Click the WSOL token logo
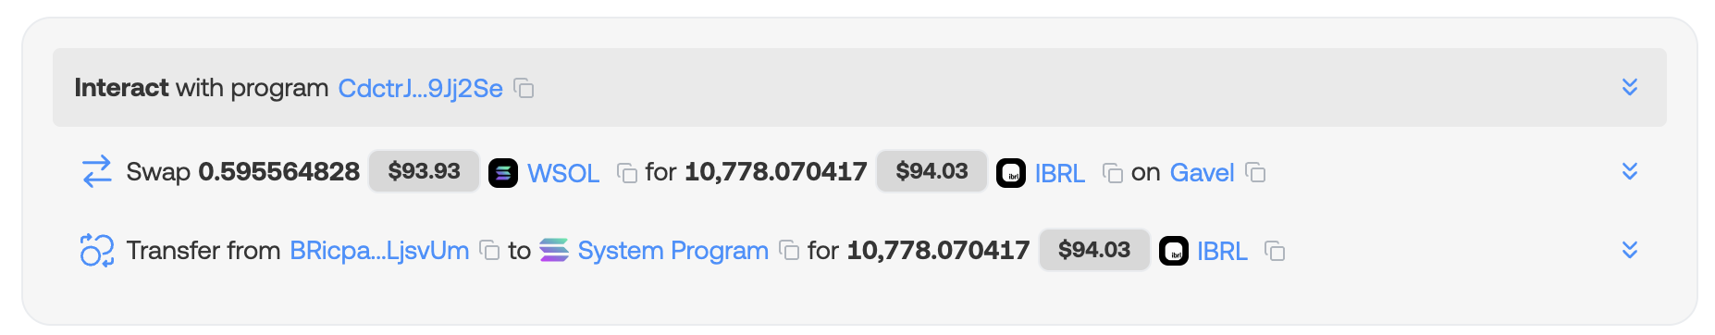Screen dimensions: 1715x335 click(503, 173)
